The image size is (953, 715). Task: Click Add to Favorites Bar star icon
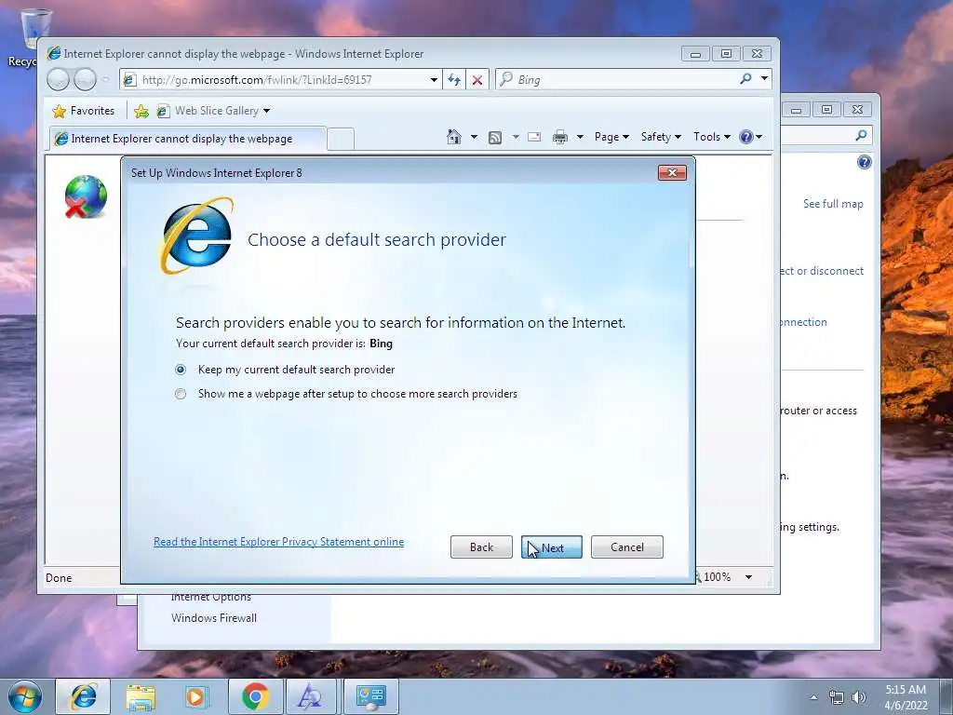coord(141,111)
